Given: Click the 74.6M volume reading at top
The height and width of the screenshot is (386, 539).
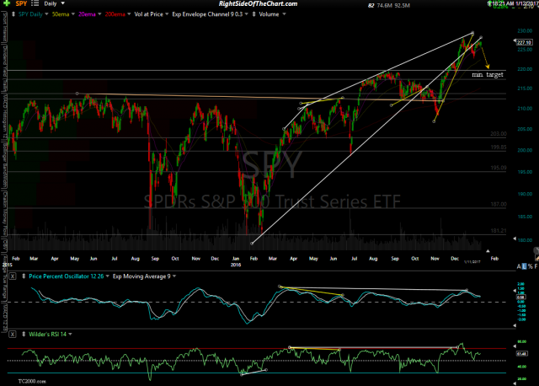Looking at the screenshot, I should [x=383, y=6].
